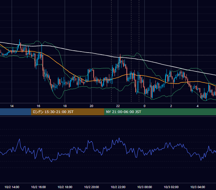Click the 22 hour axis label

click(x=118, y=106)
